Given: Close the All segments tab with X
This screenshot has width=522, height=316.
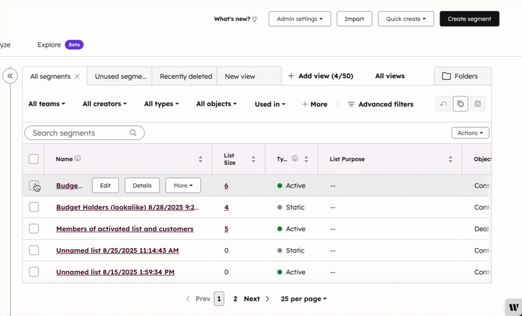Looking at the screenshot, I should [77, 77].
